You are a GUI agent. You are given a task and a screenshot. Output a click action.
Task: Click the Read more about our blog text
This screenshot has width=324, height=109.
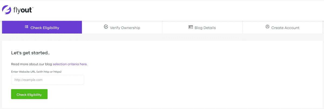pyautogui.click(x=32, y=64)
